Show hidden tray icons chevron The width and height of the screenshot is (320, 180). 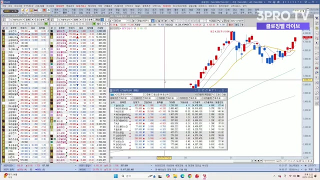[x=274, y=176]
